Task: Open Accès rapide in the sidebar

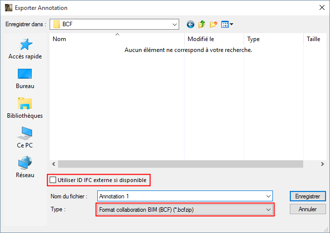Action: click(x=25, y=49)
